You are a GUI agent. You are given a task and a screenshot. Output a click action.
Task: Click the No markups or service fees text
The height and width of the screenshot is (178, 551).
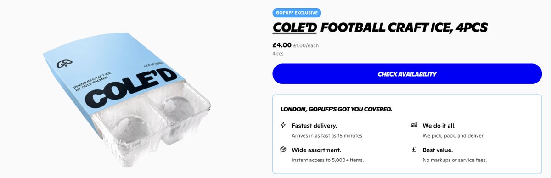[455, 160]
